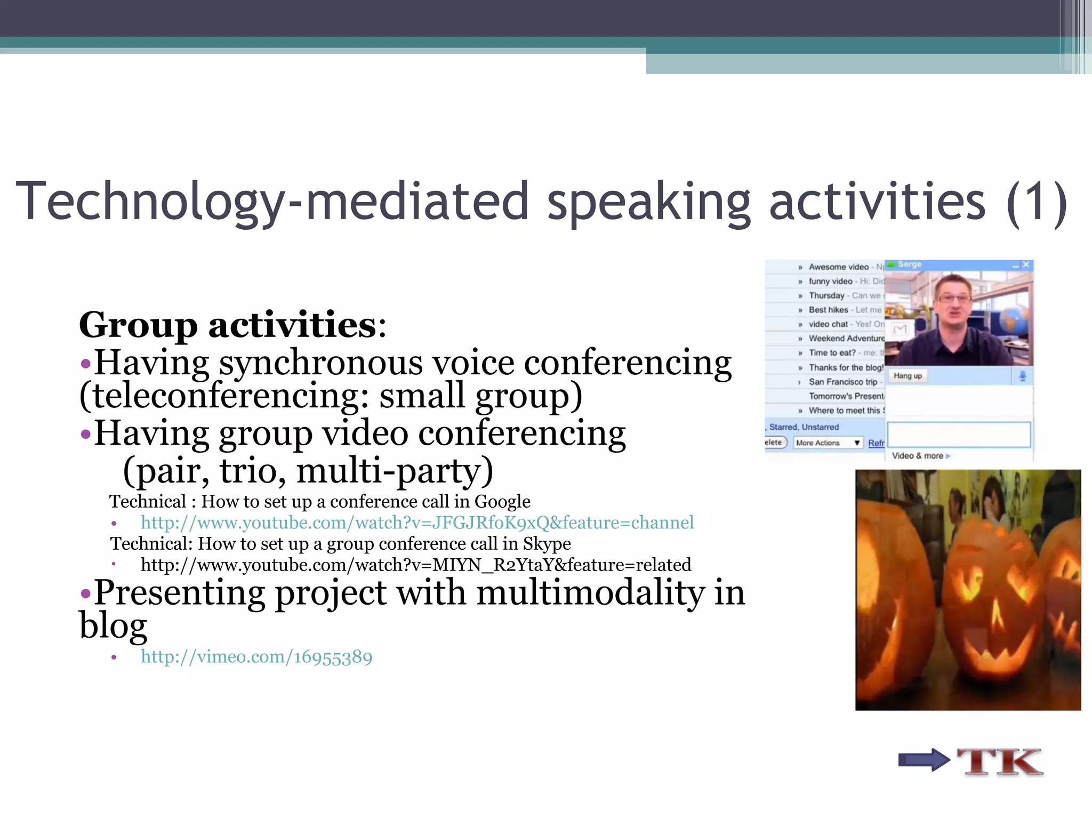Click 'Having synchronous voice conferencing' bullet
Viewport: 1092px width, 819px height.
(406, 379)
